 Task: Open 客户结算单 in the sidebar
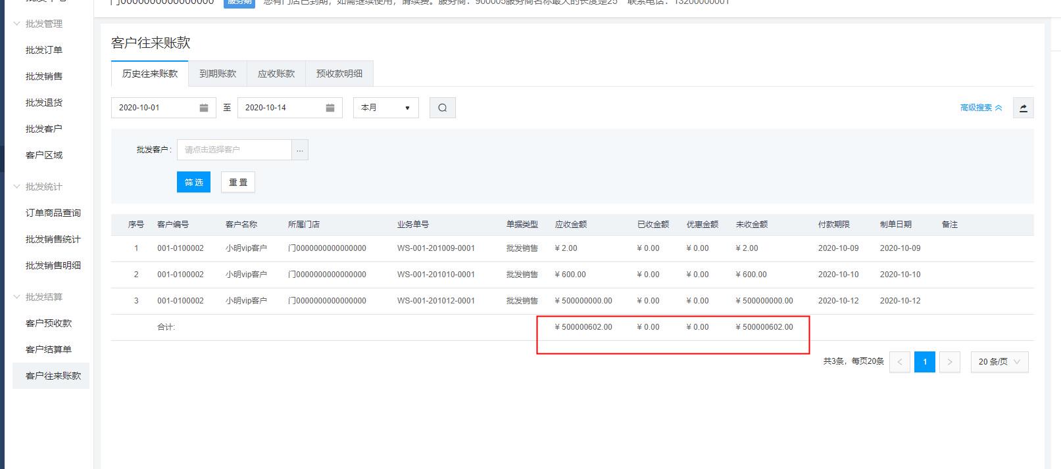(49, 349)
